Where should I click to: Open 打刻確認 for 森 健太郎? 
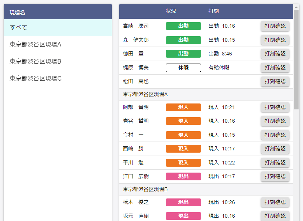click(275, 40)
